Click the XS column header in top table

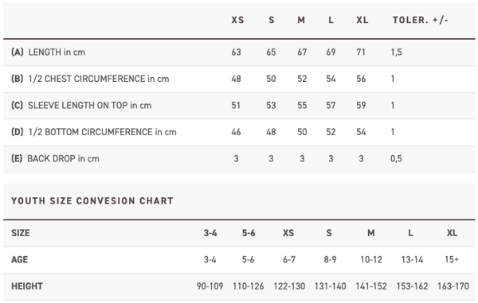pos(237,20)
